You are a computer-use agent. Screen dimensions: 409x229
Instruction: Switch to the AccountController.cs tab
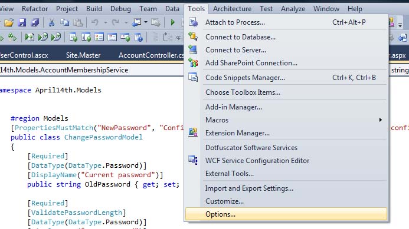[151, 55]
